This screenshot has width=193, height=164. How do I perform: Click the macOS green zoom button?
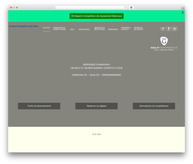pos(17,7)
